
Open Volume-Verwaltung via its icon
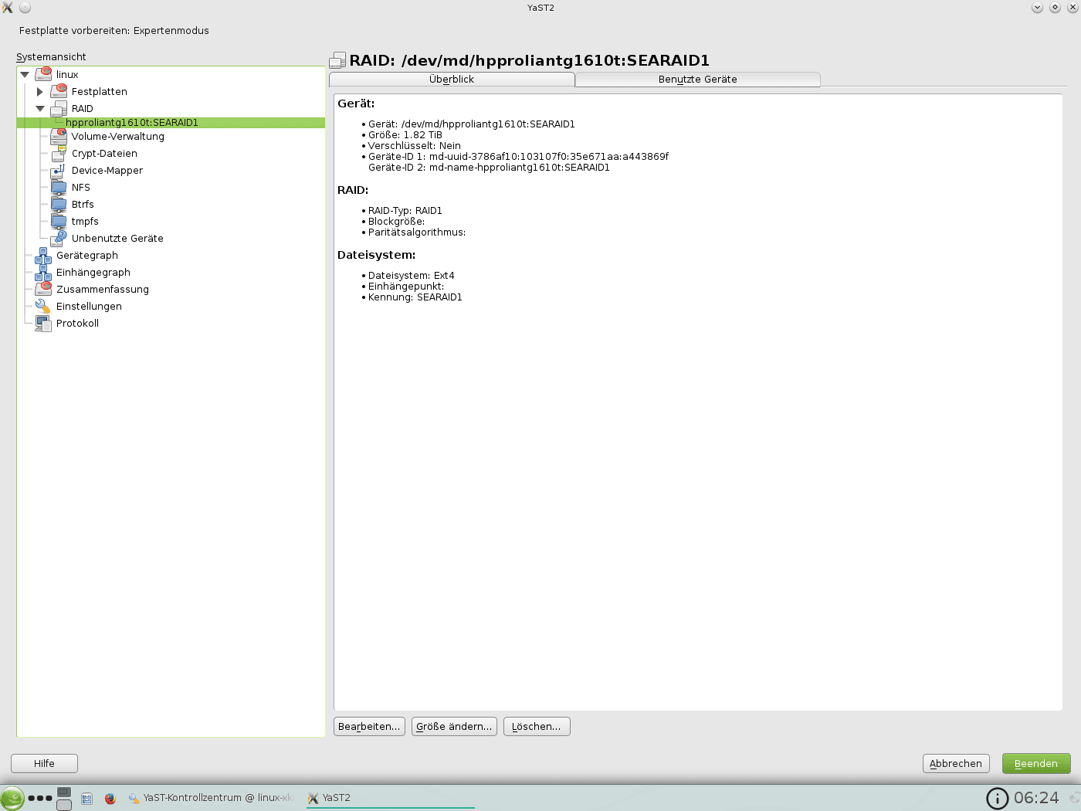click(59, 136)
